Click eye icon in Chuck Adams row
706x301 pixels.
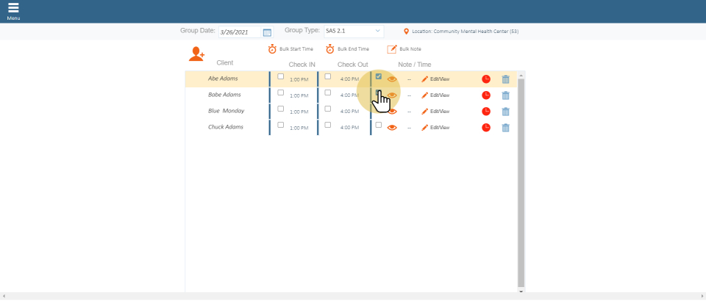pyautogui.click(x=392, y=128)
